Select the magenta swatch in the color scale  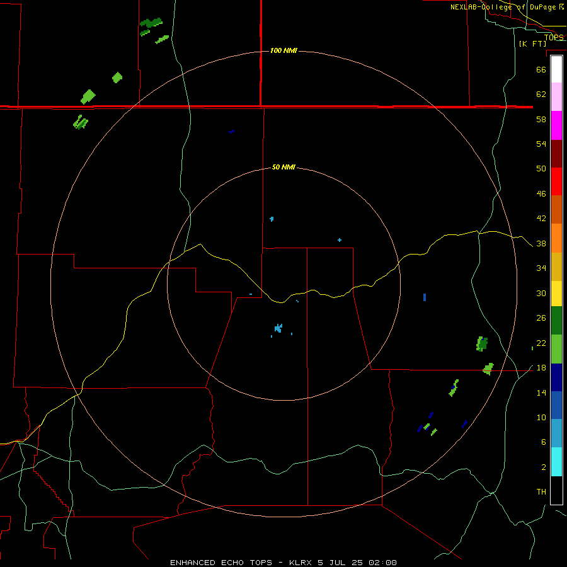[x=556, y=125]
